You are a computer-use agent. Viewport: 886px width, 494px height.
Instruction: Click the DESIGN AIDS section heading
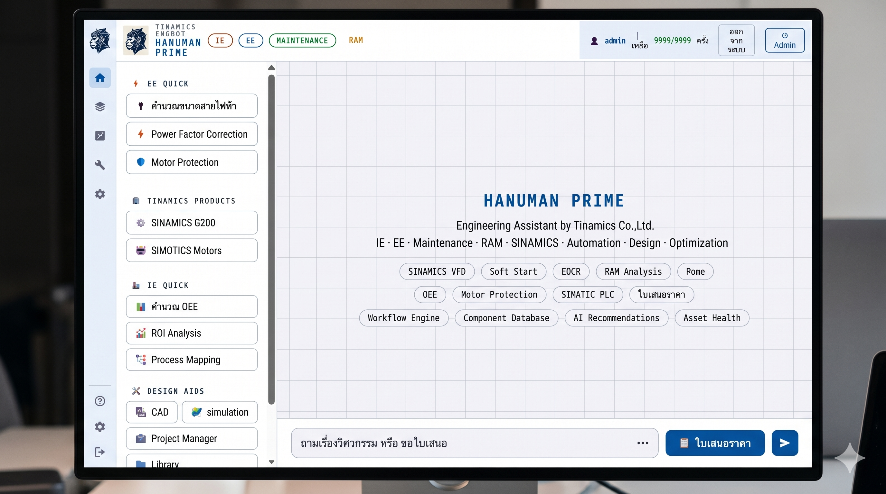click(x=176, y=391)
